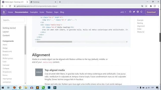Bookmark this page with star icon

[x=146, y=6]
